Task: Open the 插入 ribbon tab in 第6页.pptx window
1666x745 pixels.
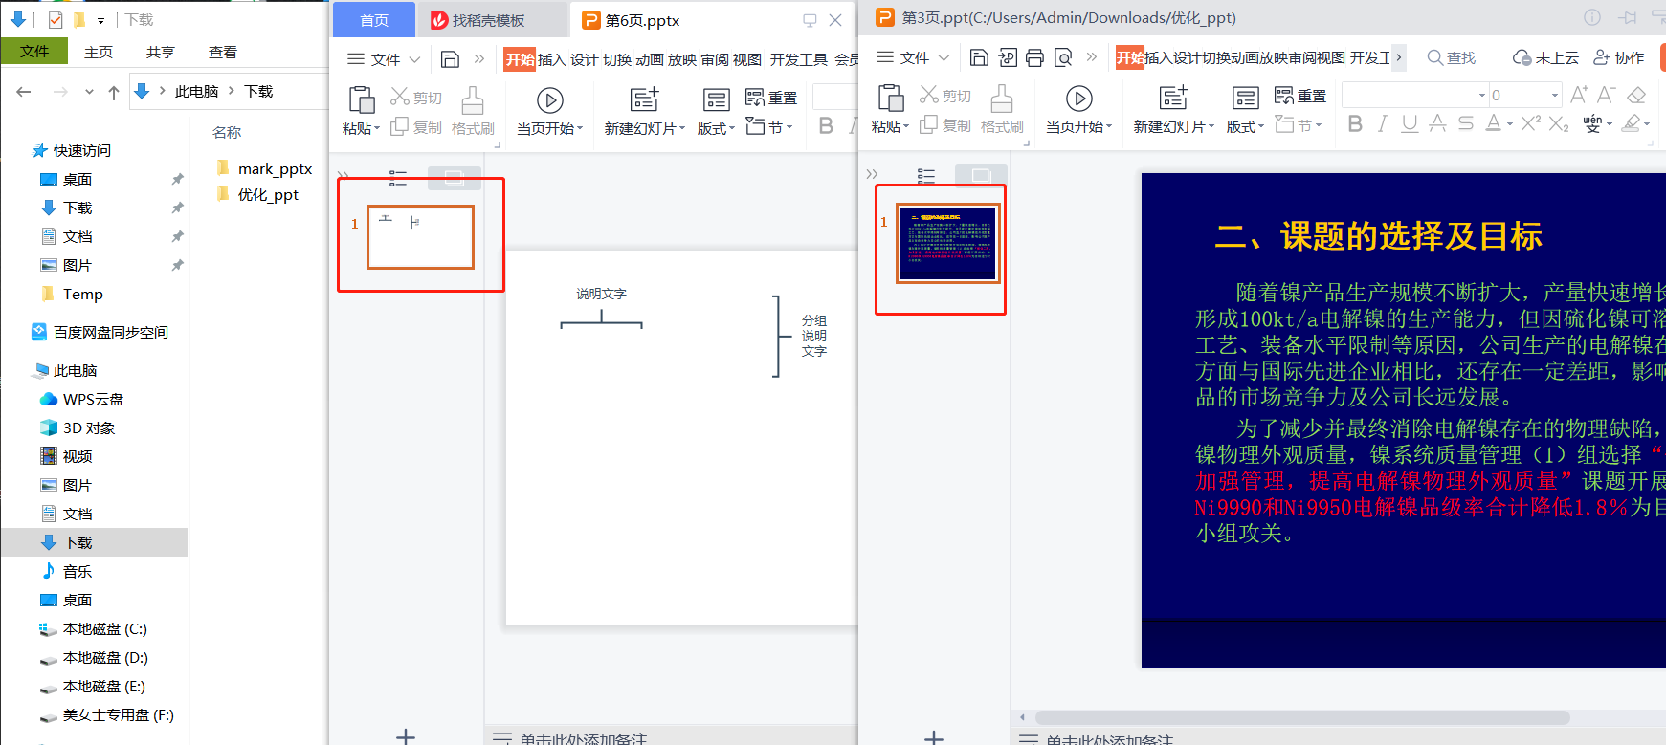Action: click(x=551, y=59)
